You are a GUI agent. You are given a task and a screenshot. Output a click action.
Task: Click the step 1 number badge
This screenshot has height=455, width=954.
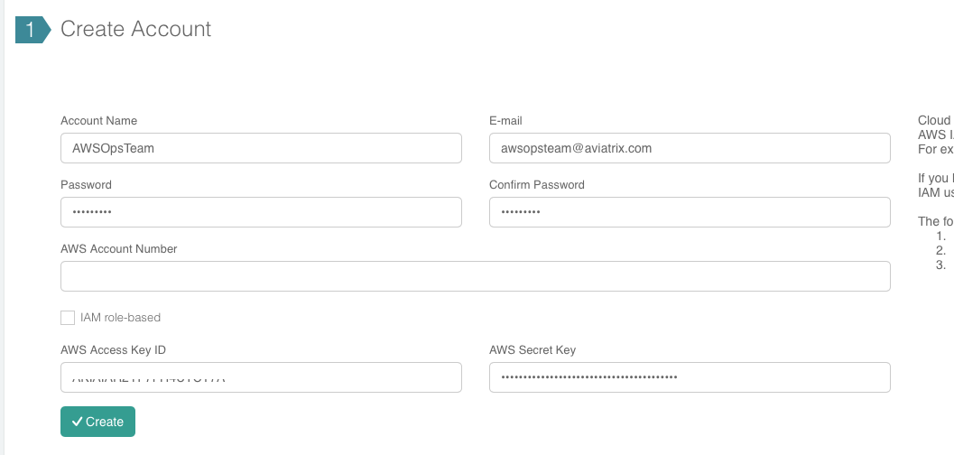tap(31, 30)
